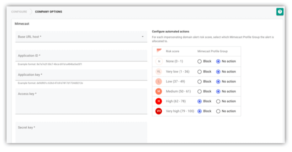Viewport: 292px width, 152px height.
Task: Click the COMPANY OPTIONS breadcrumb
Action: (49, 12)
